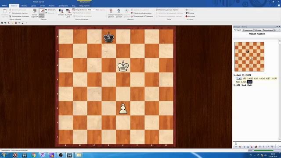Click the mini diagram board in notation

249,57
